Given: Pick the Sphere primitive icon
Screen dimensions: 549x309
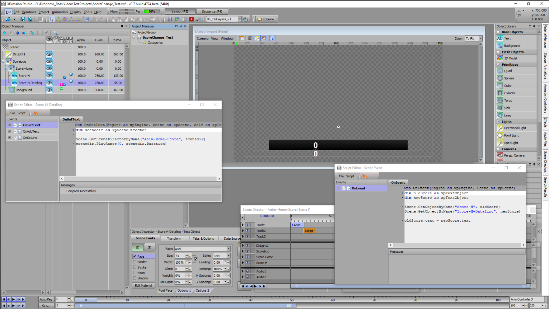Looking at the screenshot, I should tap(500, 78).
